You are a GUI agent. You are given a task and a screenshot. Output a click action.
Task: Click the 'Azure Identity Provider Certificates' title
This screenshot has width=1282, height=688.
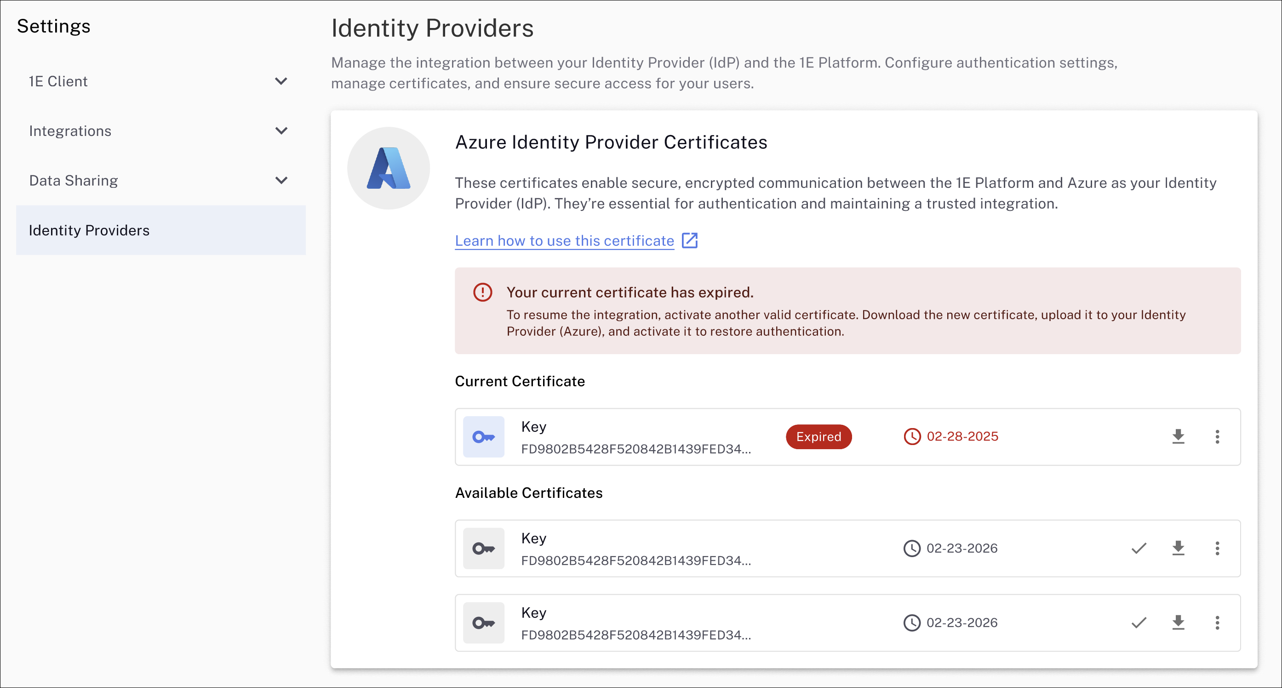tap(611, 142)
